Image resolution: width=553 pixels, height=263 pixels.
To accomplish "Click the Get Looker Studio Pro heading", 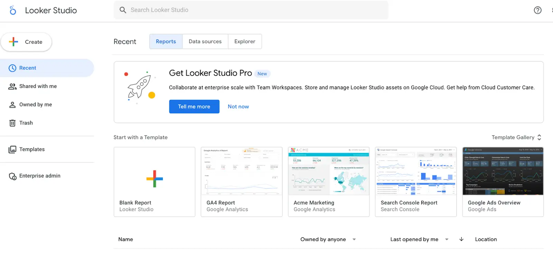I will 210,73.
